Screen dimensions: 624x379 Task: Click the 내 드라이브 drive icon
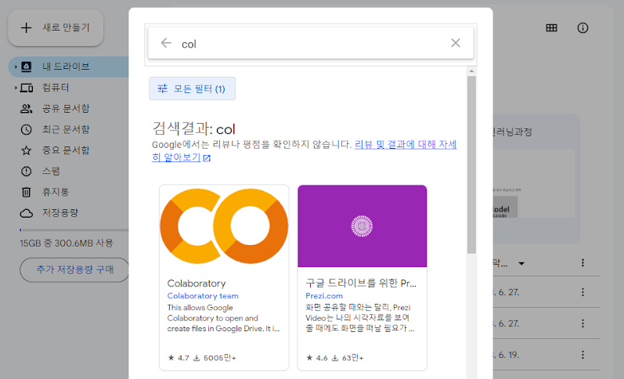pos(27,67)
